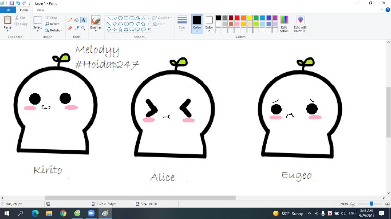Viewport: 391px width, 219px height.
Task: Switch to the Home tab
Action: click(x=24, y=10)
